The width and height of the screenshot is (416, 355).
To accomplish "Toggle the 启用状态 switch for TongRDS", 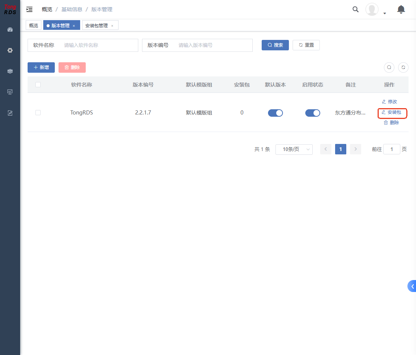I will click(x=312, y=113).
